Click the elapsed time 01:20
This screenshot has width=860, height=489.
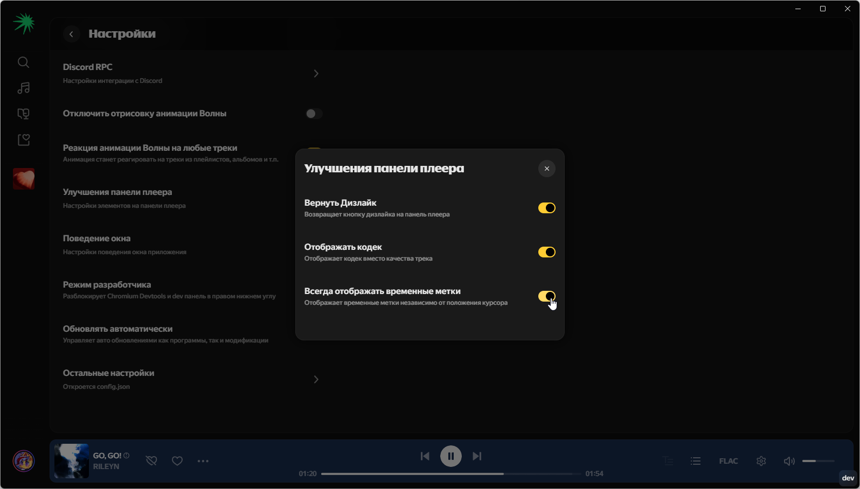(308, 474)
